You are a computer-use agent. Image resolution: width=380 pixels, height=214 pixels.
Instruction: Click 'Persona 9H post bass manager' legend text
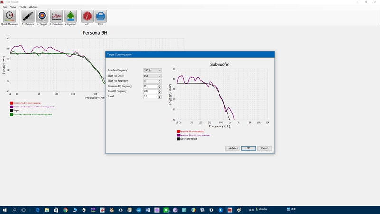tap(195, 135)
